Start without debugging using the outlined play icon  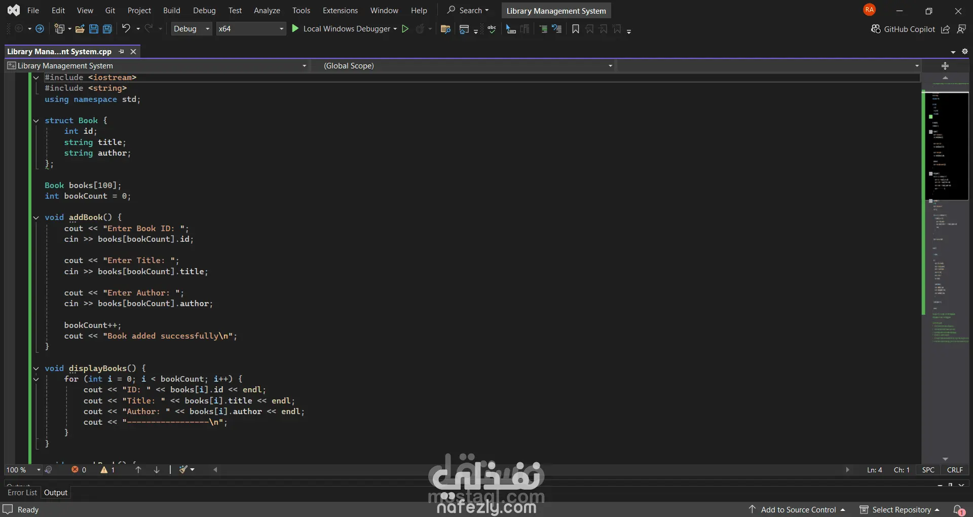[x=405, y=29]
